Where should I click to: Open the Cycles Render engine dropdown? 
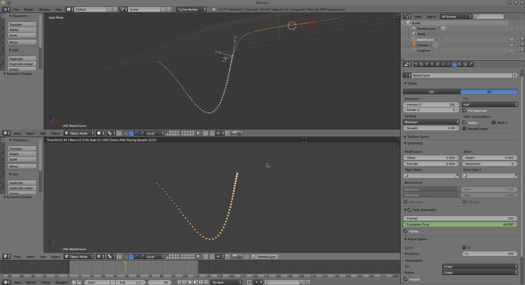point(192,9)
